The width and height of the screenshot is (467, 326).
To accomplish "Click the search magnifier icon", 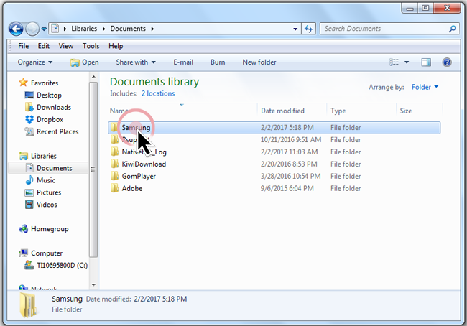I will (453, 29).
